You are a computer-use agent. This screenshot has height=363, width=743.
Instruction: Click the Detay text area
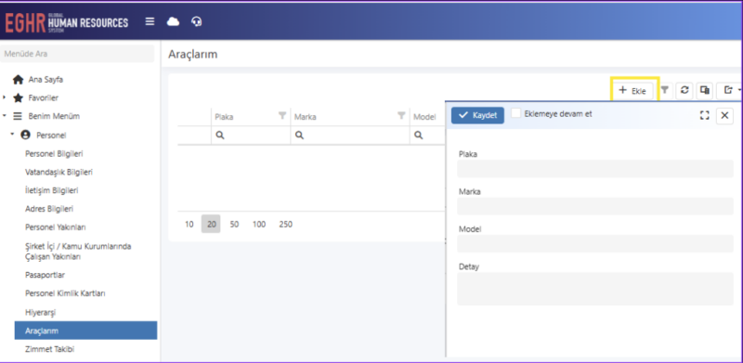point(595,289)
